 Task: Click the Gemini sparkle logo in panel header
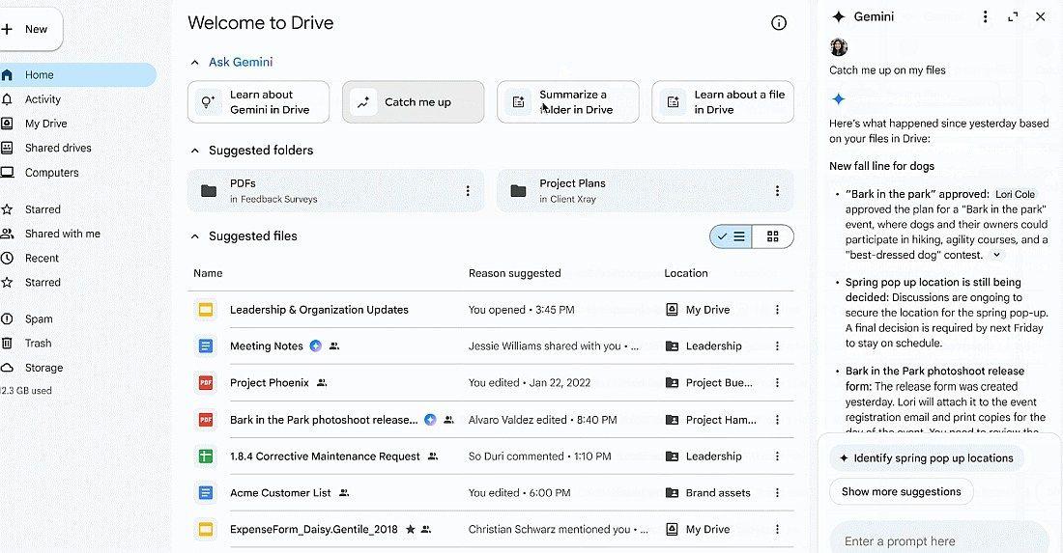coord(839,17)
